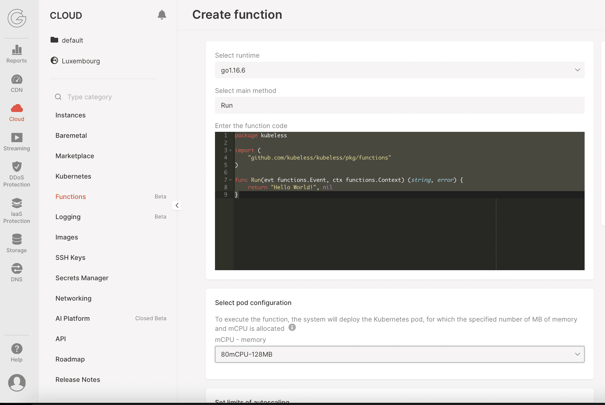Open Secrets Manager menu item
This screenshot has height=405, width=605.
click(82, 278)
